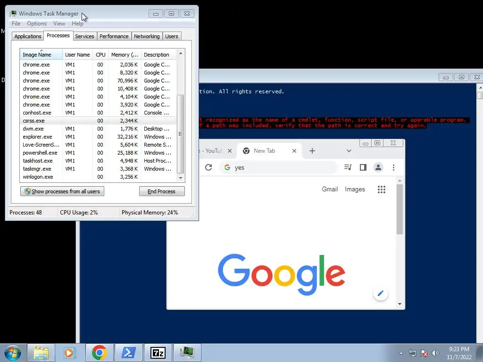483x362 pixels.
Task: Sort by User Name column header
Action: pyautogui.click(x=77, y=55)
